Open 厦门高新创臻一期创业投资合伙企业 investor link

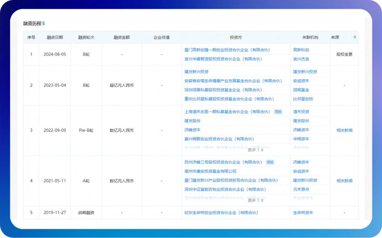(x=227, y=50)
